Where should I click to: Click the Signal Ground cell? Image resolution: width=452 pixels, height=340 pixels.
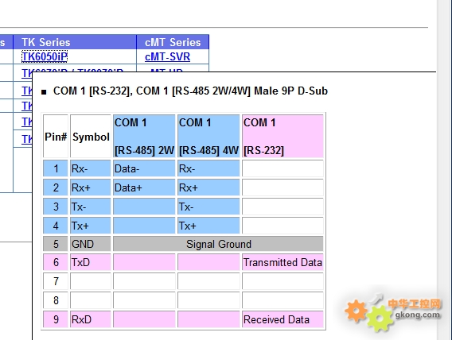point(218,244)
